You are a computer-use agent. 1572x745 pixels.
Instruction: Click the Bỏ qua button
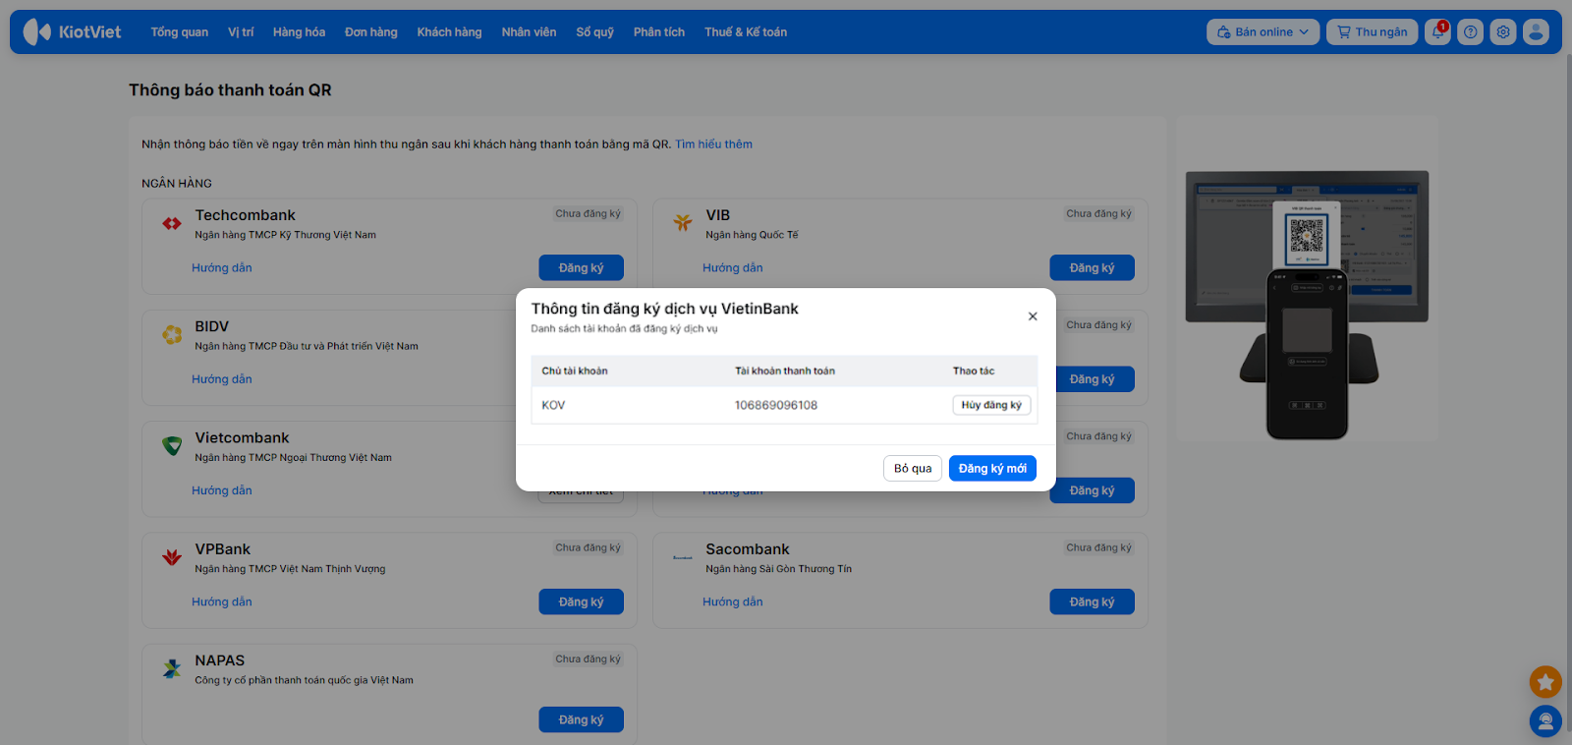pos(913,469)
